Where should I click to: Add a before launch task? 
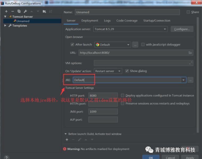coord(67,140)
